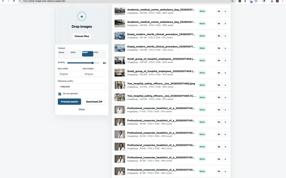Screen dimensions: 286x178
Task: Click filename Small_group_of_hospital_employees_202605071408.j...
Action: (x=161, y=59)
